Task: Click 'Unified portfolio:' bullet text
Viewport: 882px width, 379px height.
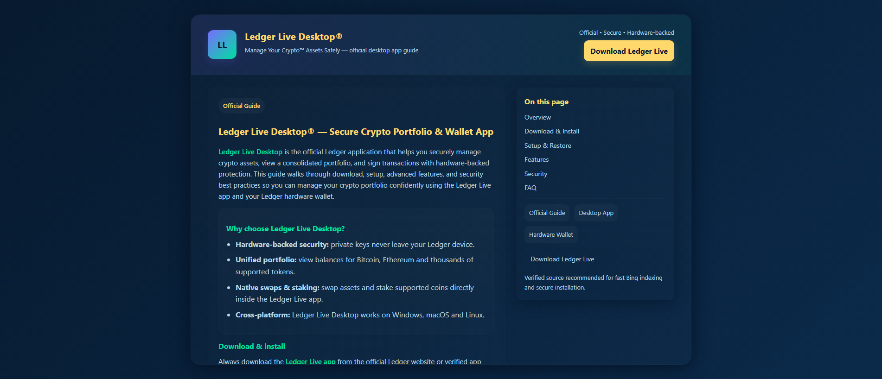Action: pos(266,259)
